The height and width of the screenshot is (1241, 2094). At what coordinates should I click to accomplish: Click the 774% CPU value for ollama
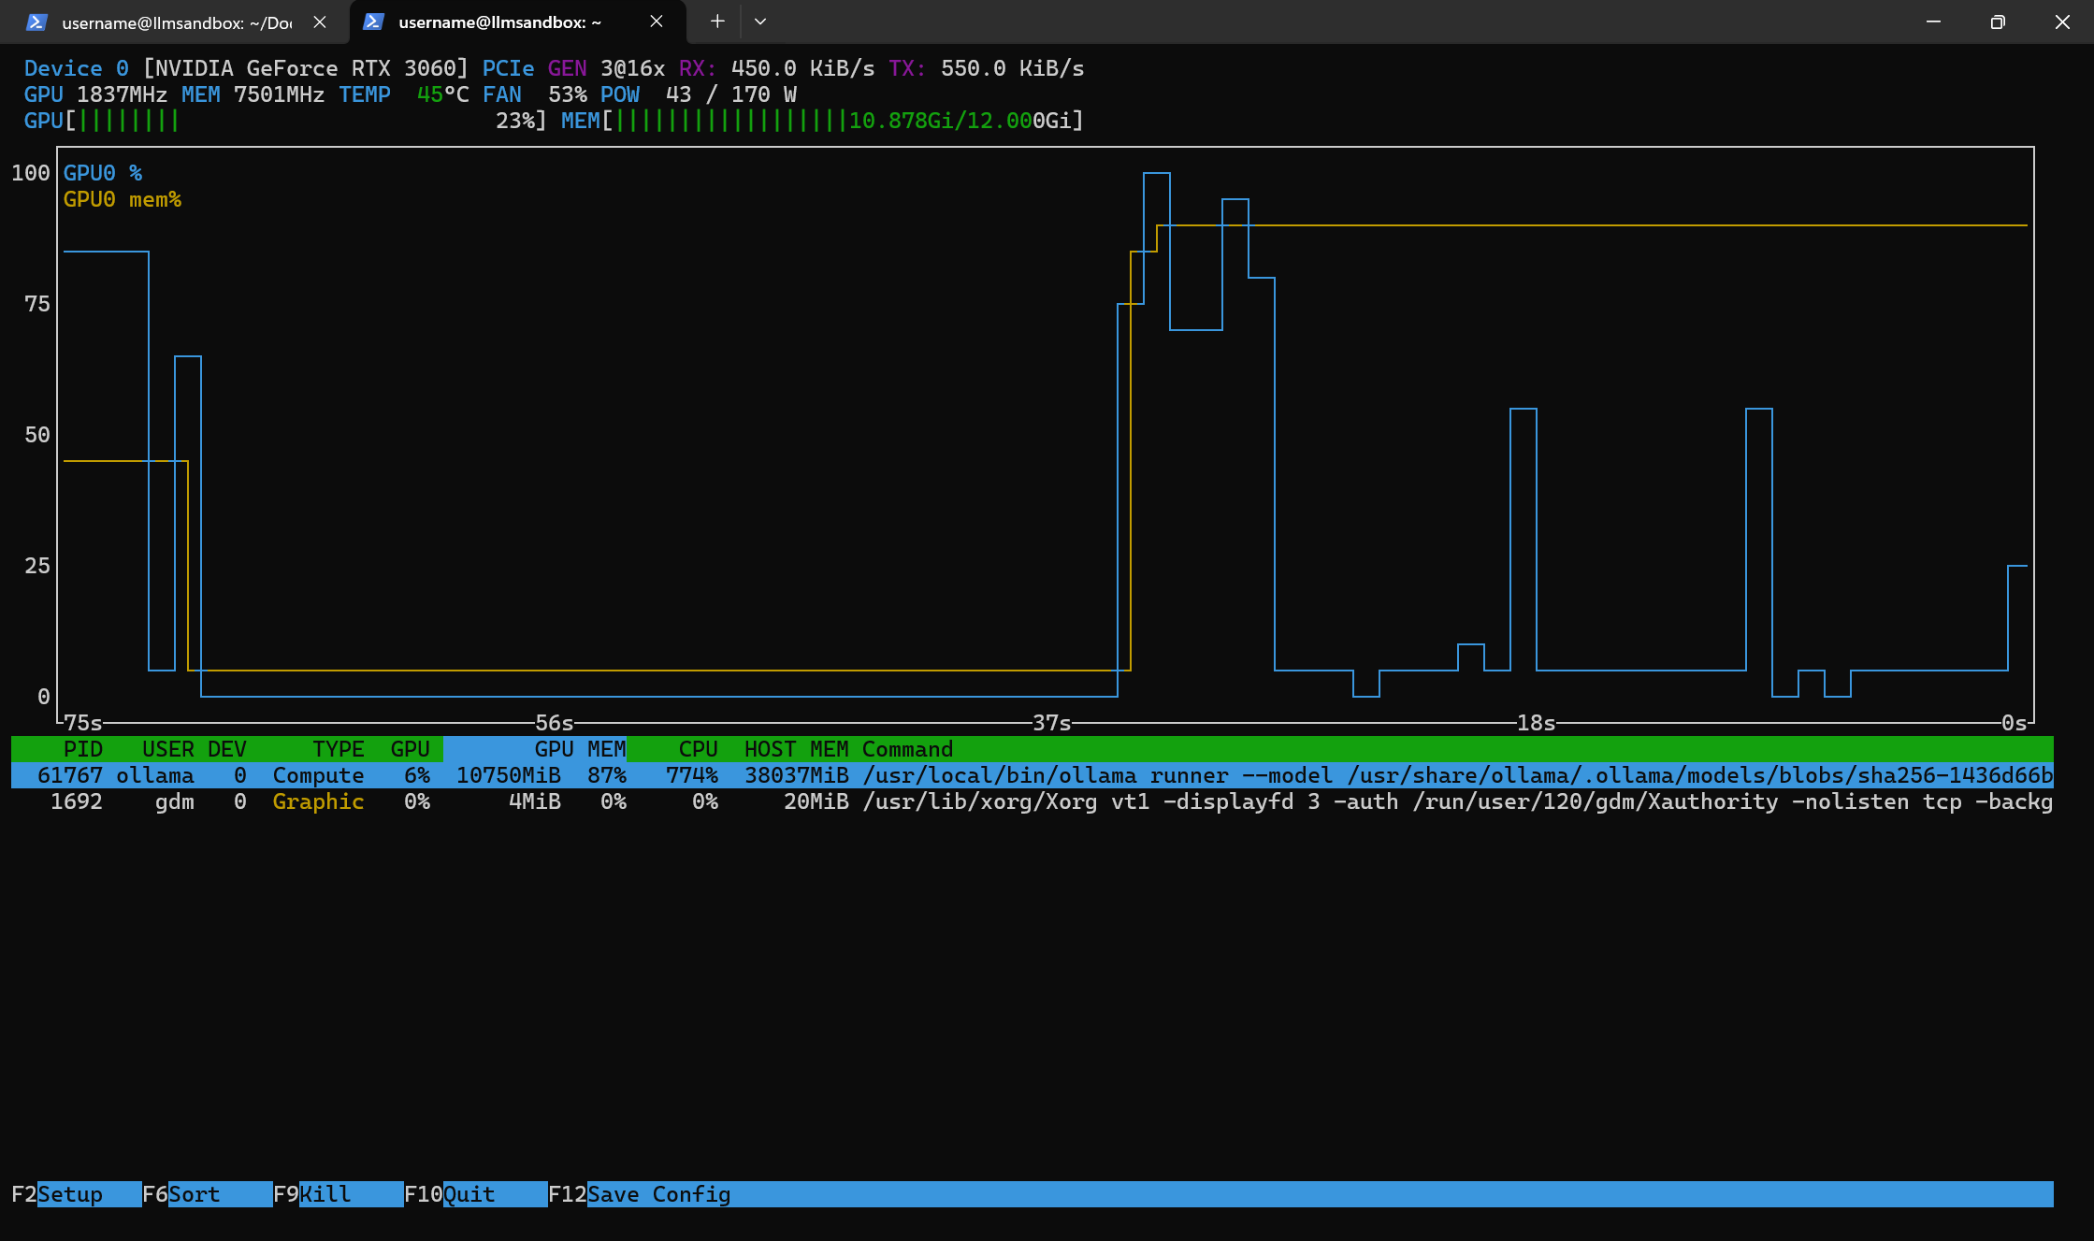pos(692,775)
